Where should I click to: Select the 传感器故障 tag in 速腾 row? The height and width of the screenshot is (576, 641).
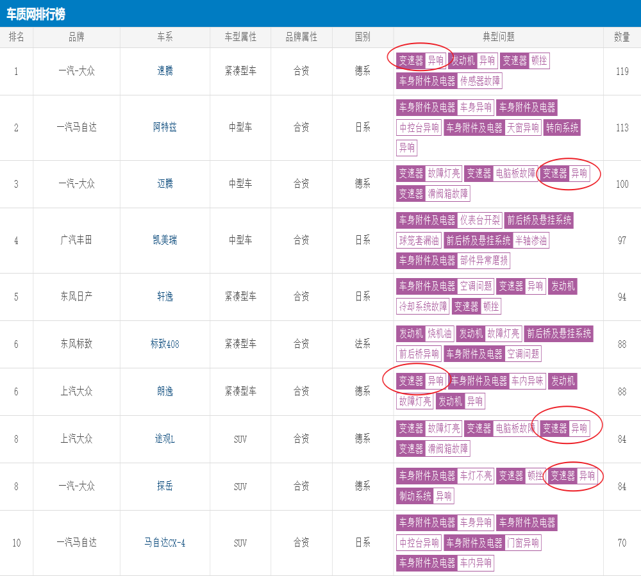click(x=480, y=81)
